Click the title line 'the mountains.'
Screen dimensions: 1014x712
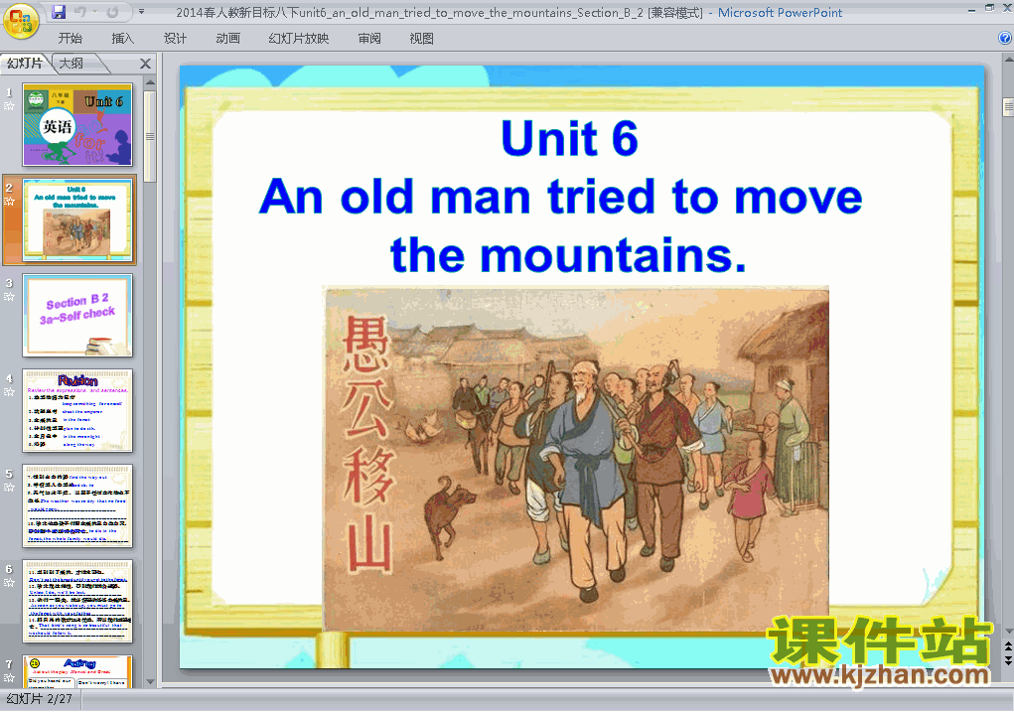(x=568, y=255)
